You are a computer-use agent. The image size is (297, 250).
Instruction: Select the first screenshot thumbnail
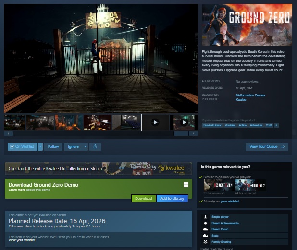tap(14, 122)
